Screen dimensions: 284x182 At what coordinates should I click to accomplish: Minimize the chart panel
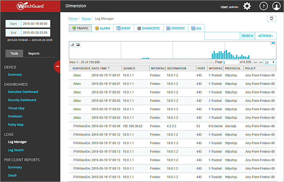[273, 43]
